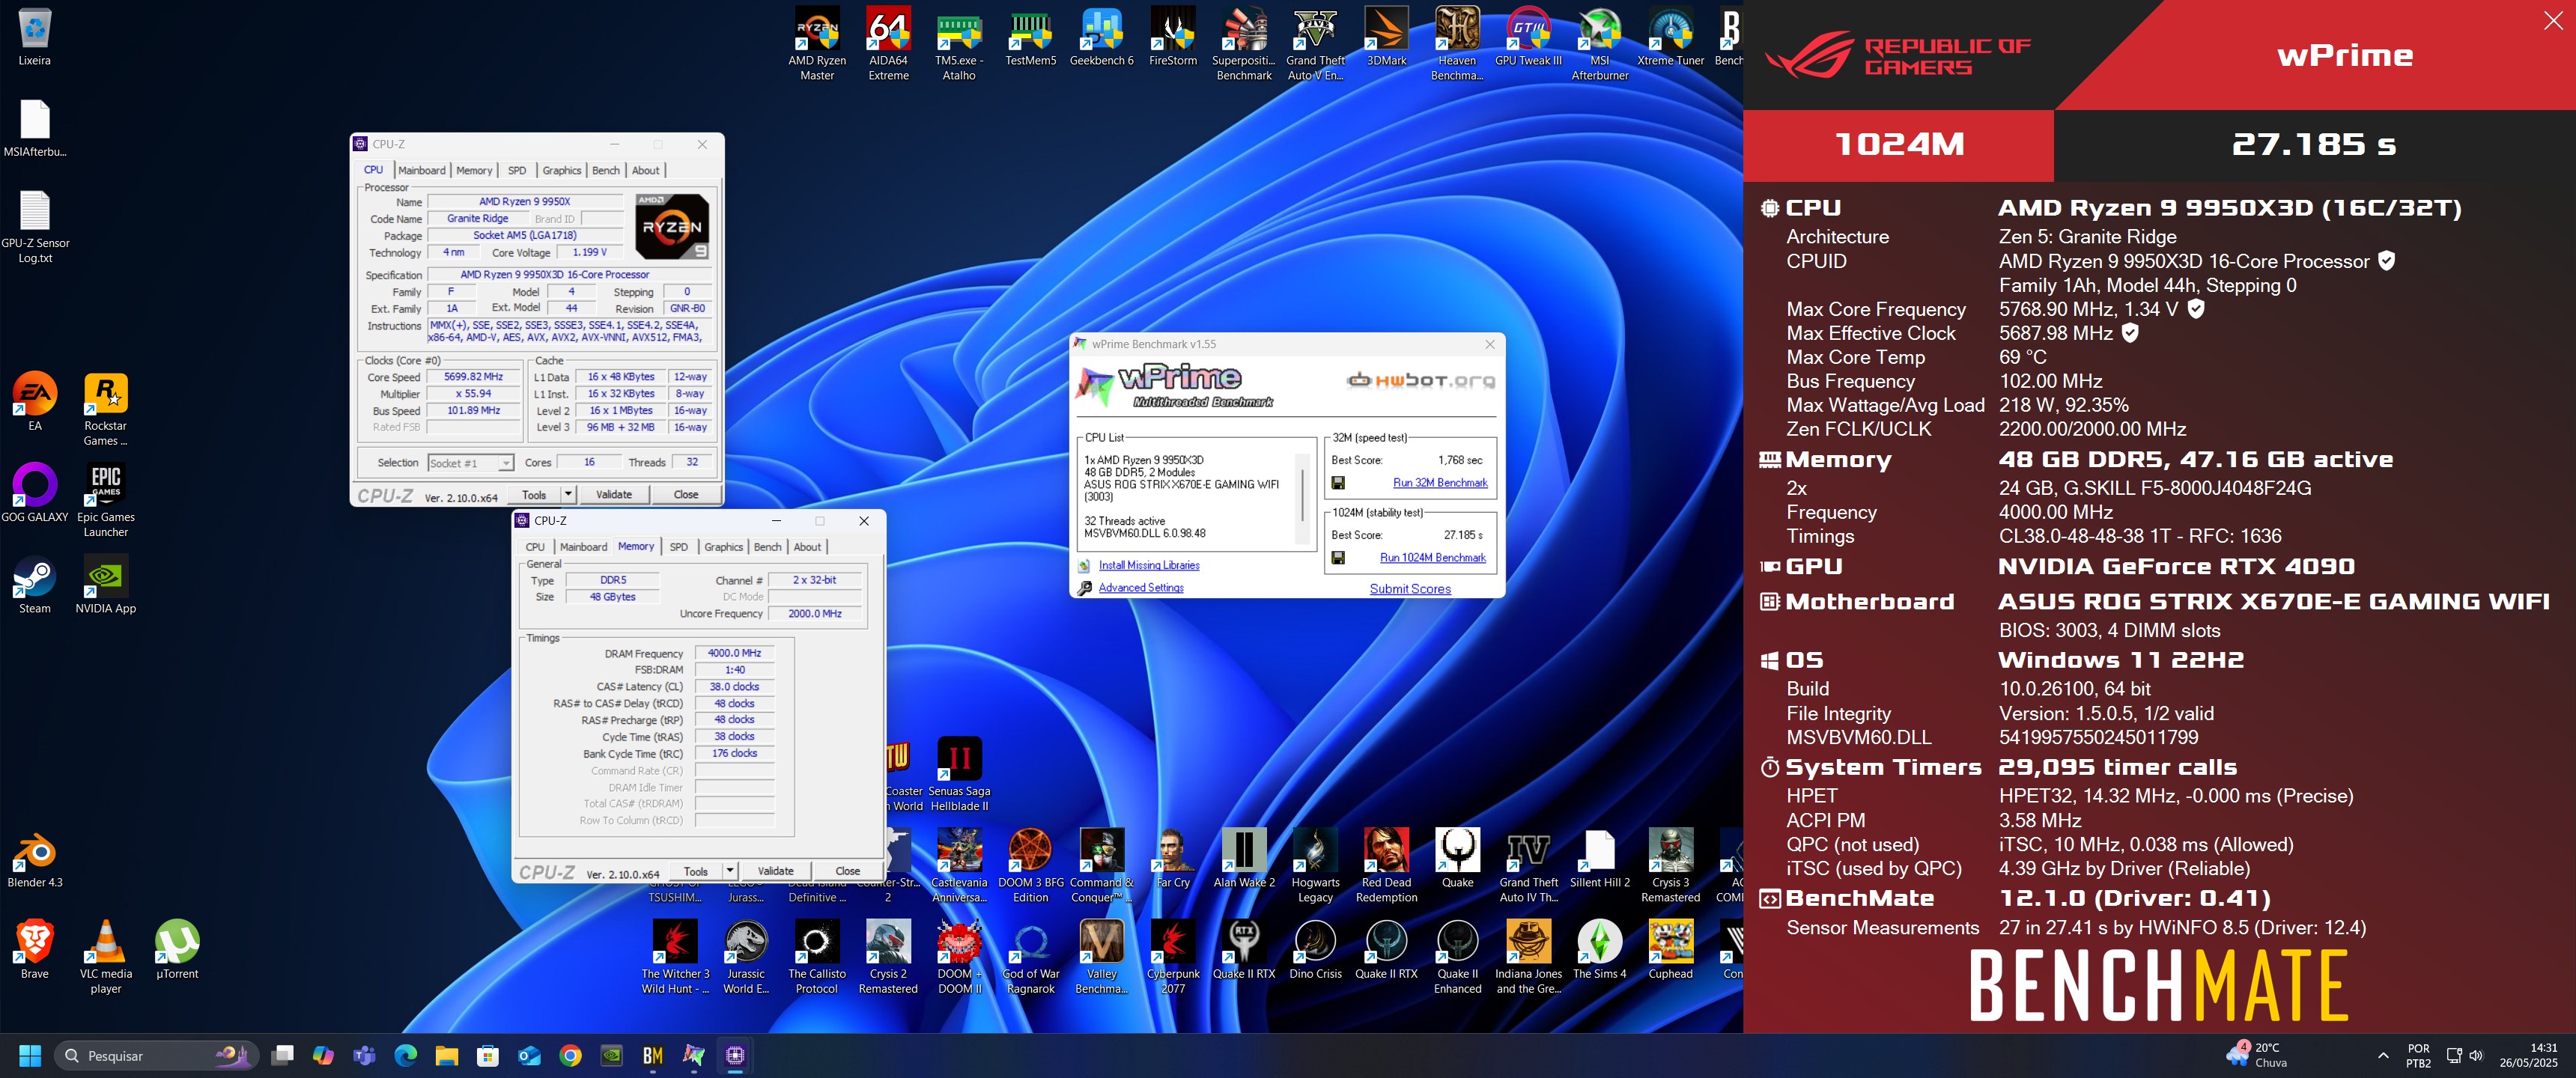This screenshot has width=2576, height=1078.
Task: Close the BenchMate result overlay with X
Action: click(x=2552, y=21)
